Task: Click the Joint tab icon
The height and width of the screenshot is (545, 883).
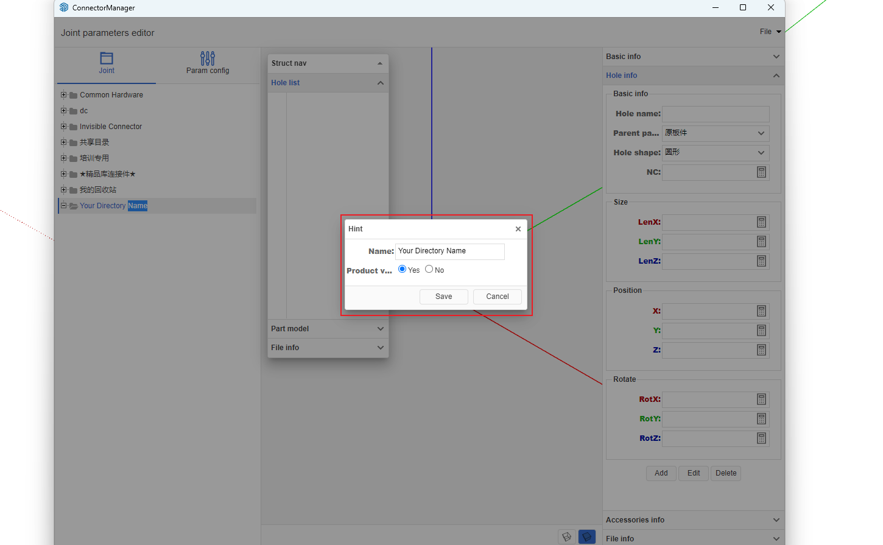Action: coord(107,58)
